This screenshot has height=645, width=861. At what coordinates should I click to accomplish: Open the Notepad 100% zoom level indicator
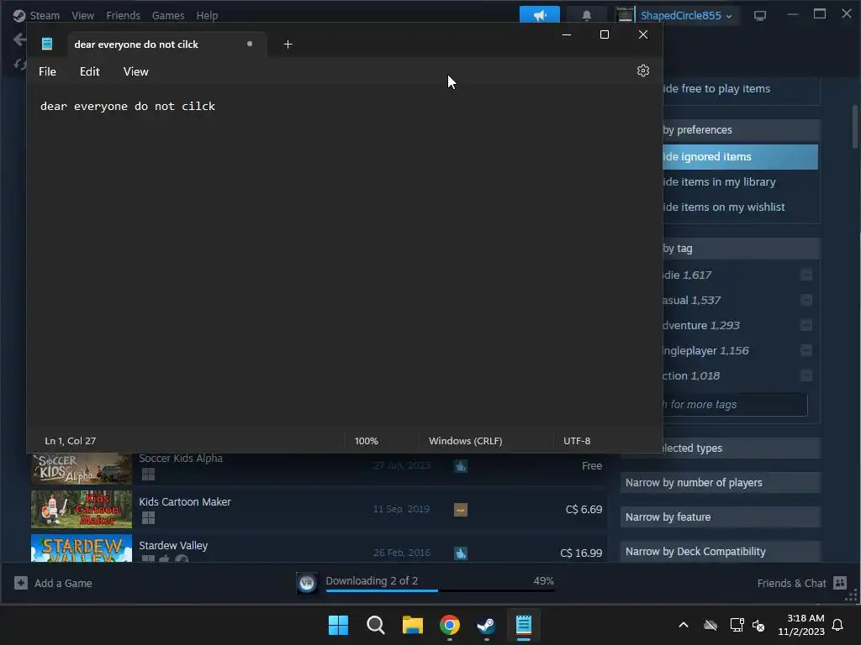click(367, 441)
